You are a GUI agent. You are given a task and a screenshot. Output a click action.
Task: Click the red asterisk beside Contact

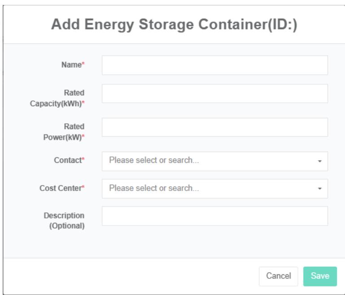coord(83,161)
